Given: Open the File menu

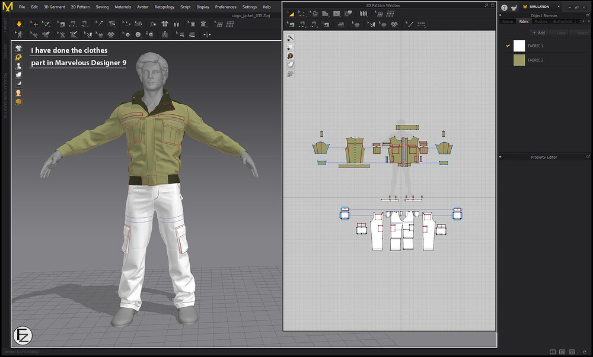Looking at the screenshot, I should tap(22, 7).
